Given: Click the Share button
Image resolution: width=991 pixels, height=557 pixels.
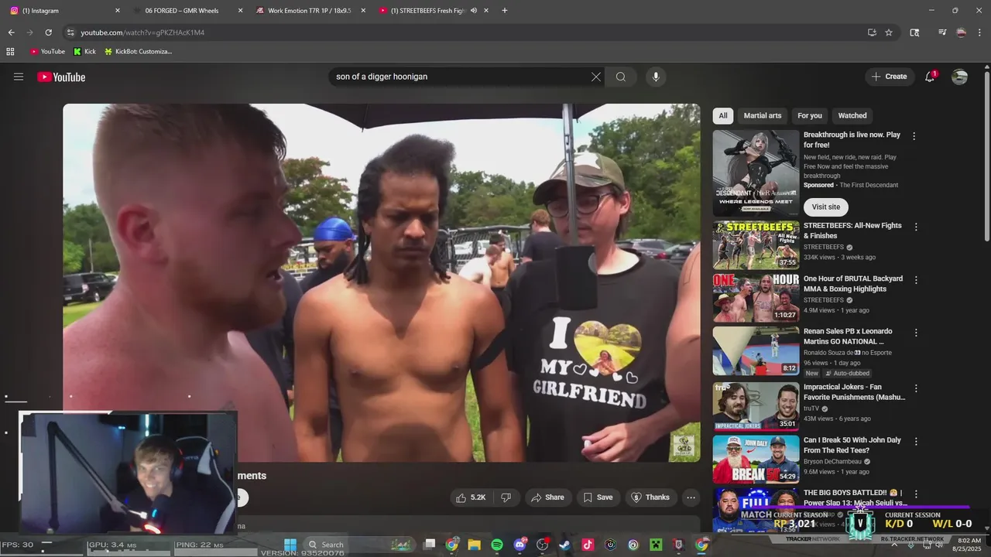Looking at the screenshot, I should click(x=547, y=497).
